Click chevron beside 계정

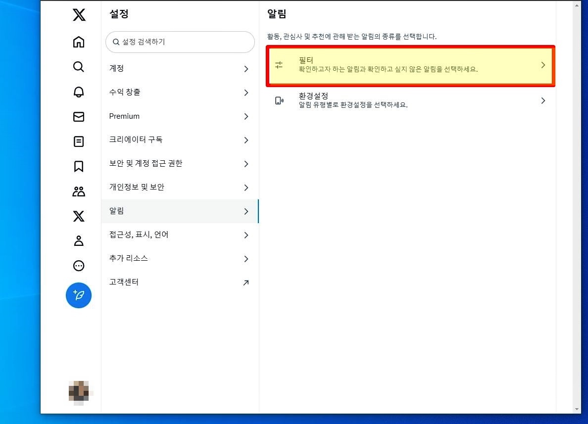[x=246, y=69]
